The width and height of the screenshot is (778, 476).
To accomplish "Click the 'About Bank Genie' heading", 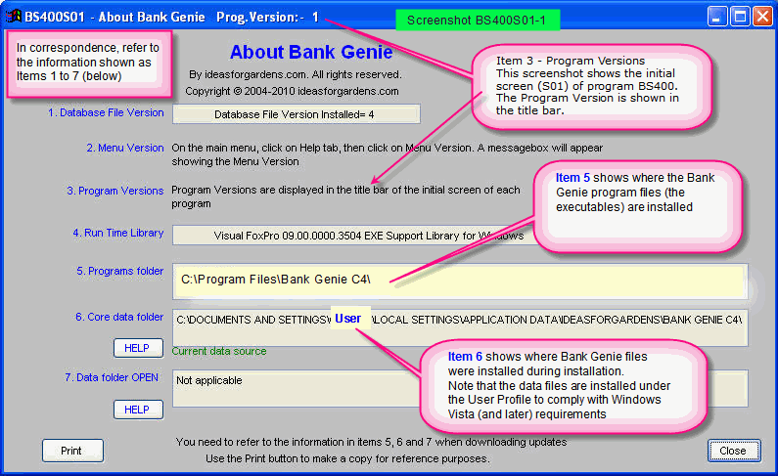I will (311, 52).
